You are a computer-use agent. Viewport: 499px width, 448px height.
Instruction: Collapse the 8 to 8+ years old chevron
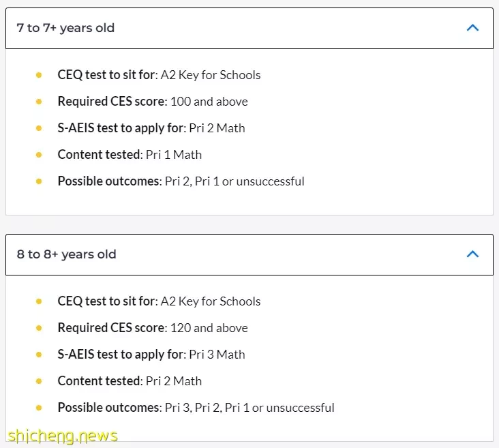tap(472, 254)
